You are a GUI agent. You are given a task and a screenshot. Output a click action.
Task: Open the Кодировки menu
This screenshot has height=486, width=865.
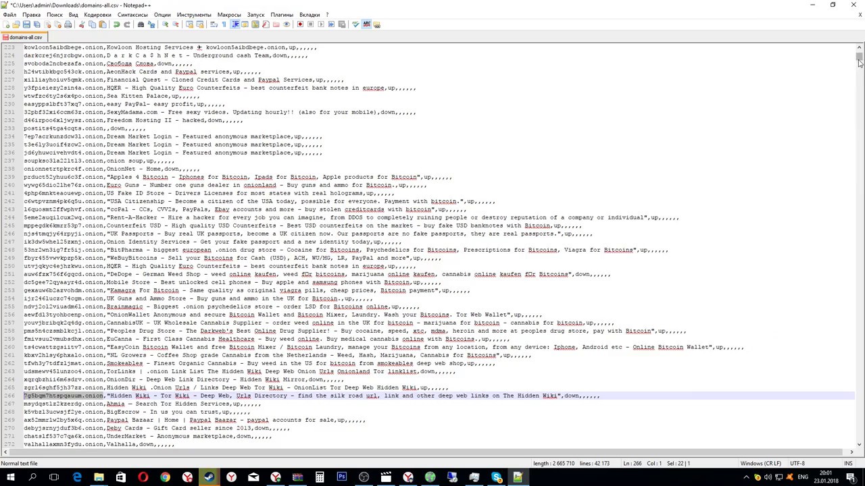tap(98, 15)
